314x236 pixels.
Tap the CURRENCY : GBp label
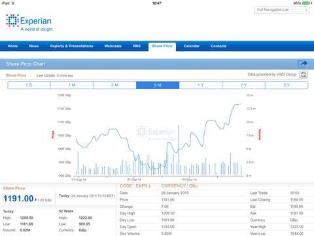tap(179, 186)
